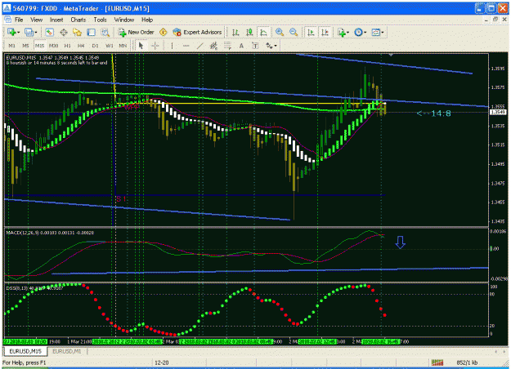Select the text 'A' drawing tool
Screen dimensions: 511x369
point(241,46)
